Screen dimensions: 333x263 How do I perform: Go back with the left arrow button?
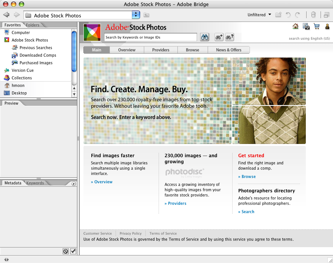pos(6,15)
